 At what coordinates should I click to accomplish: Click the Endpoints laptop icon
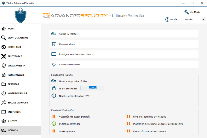pyautogui.click(x=4, y=112)
